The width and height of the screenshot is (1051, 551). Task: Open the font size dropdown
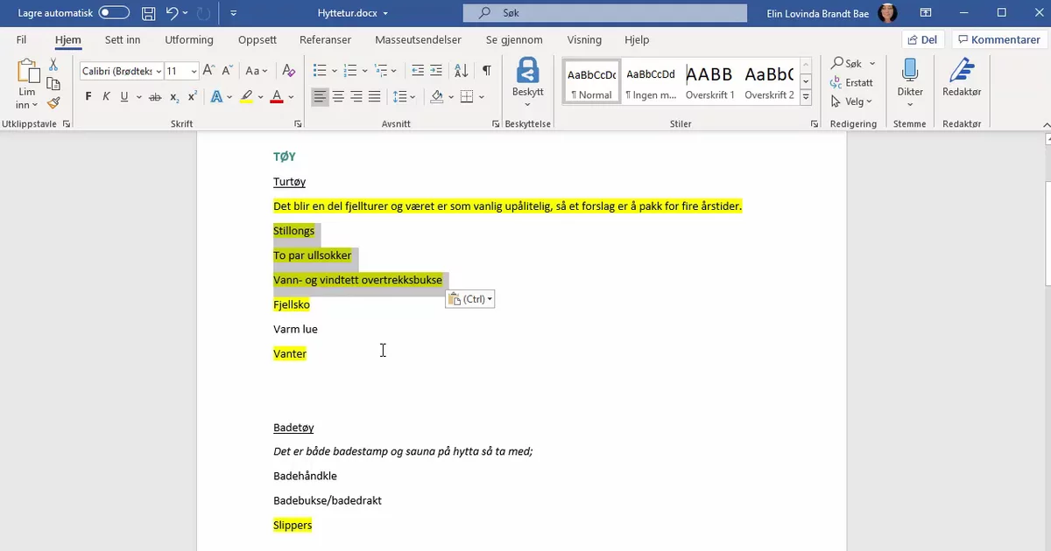click(194, 72)
